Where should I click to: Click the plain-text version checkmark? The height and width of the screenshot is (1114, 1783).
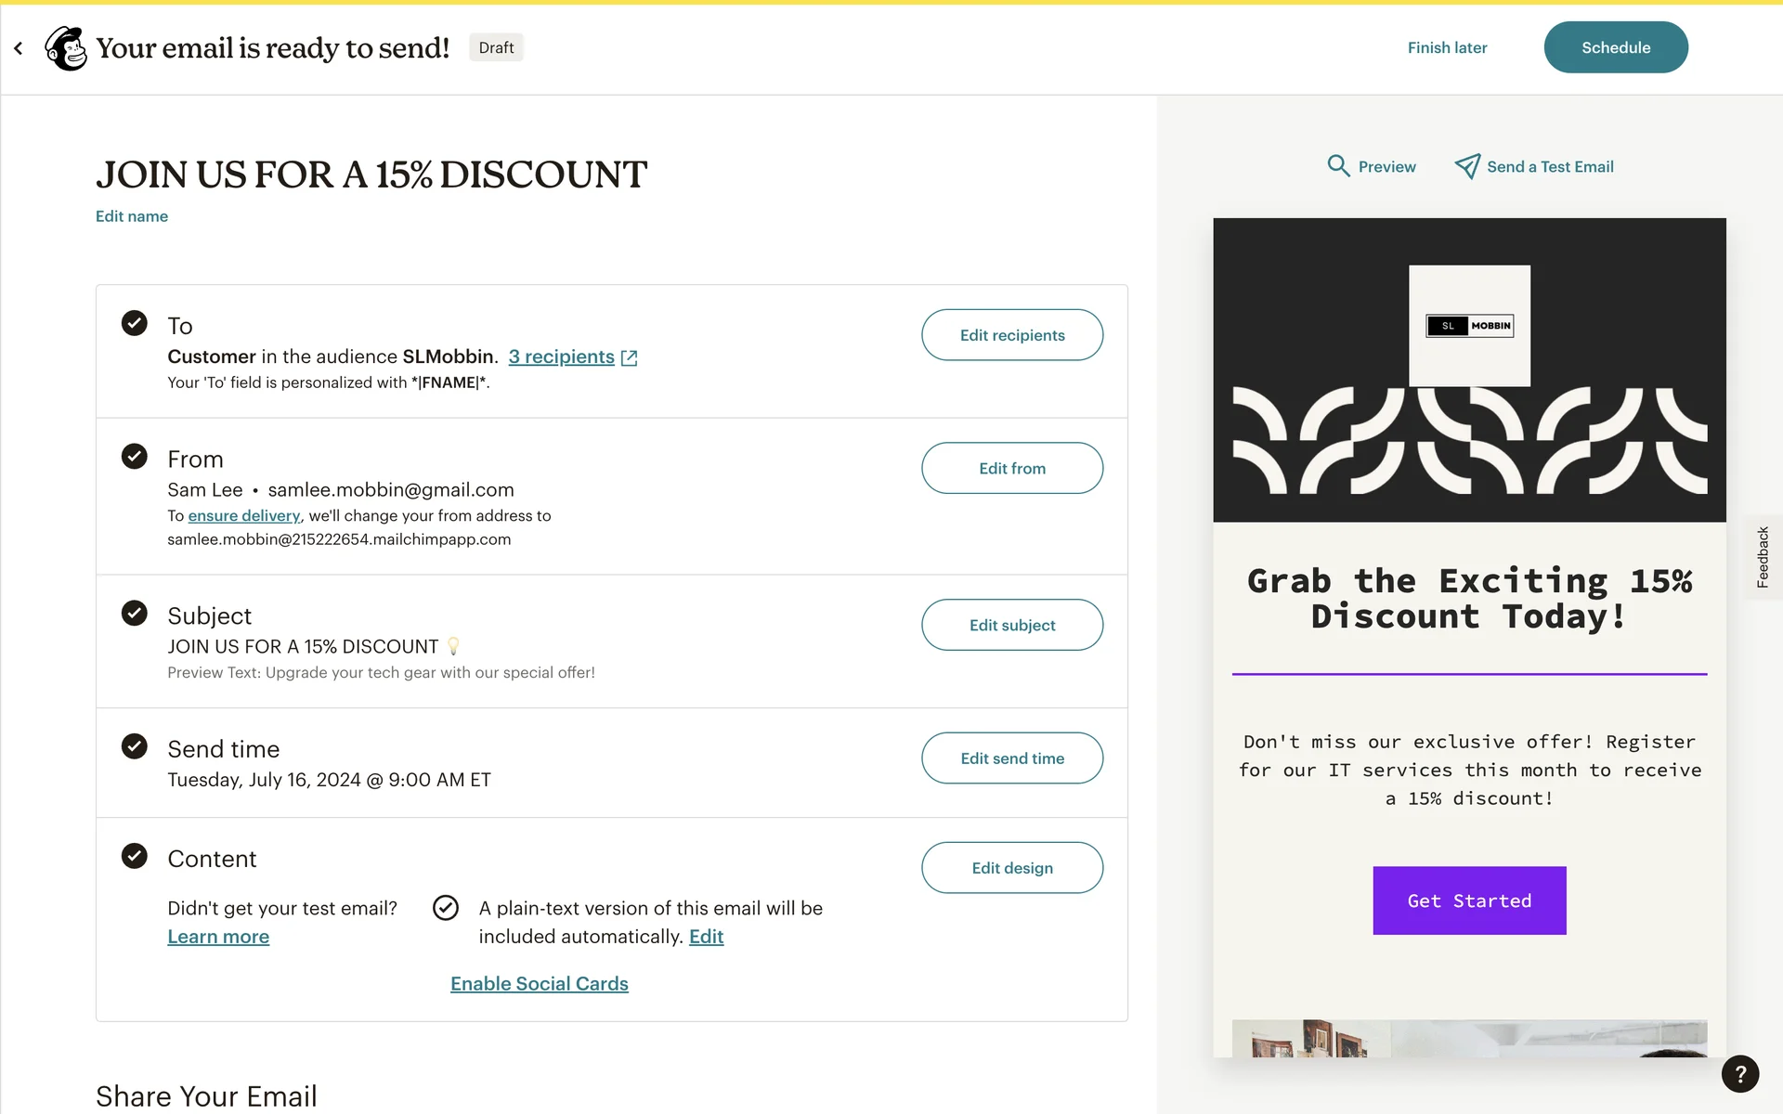[x=446, y=908]
